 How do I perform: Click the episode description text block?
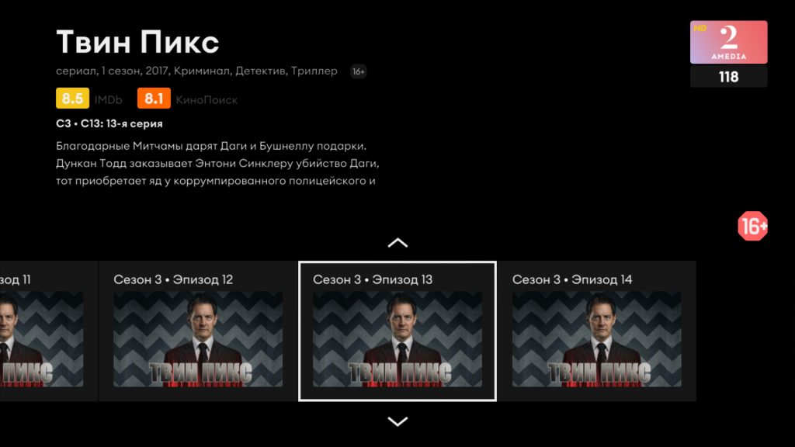(217, 163)
